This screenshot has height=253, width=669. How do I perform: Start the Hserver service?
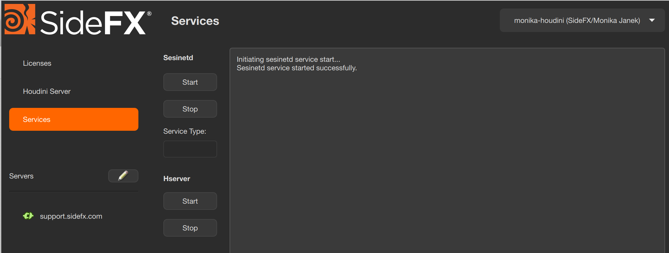[x=190, y=201]
